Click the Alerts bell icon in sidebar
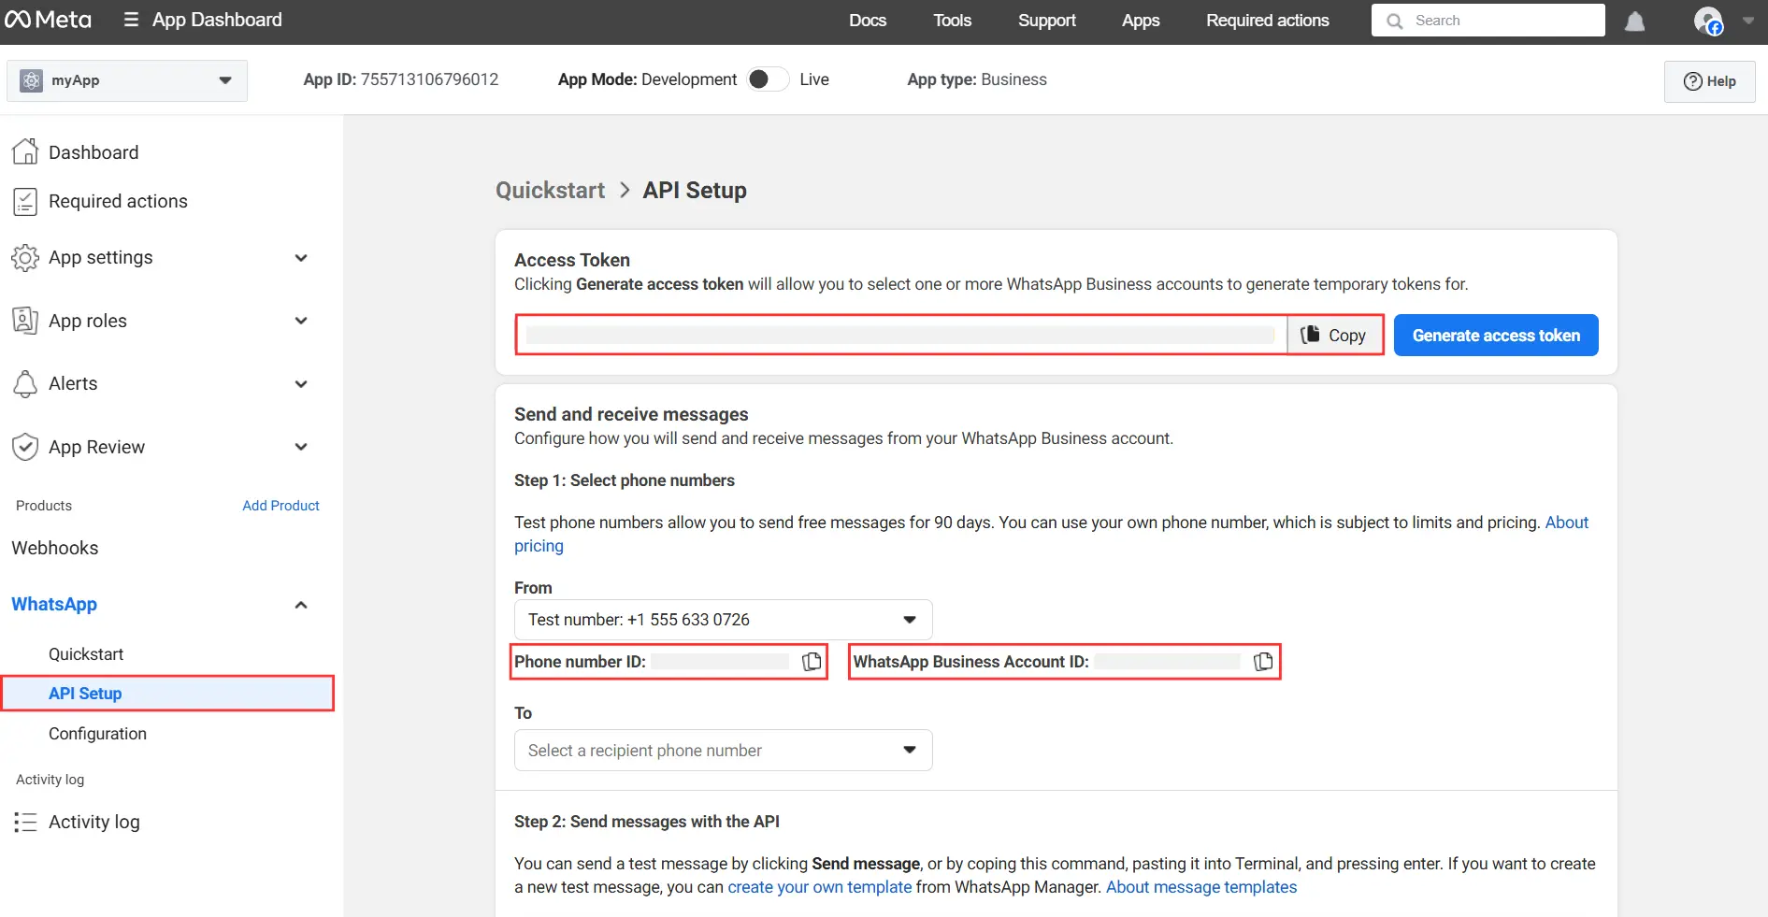Viewport: 1768px width, 917px height. click(x=25, y=383)
